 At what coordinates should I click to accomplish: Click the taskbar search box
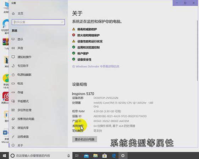pyautogui.click(x=40, y=155)
